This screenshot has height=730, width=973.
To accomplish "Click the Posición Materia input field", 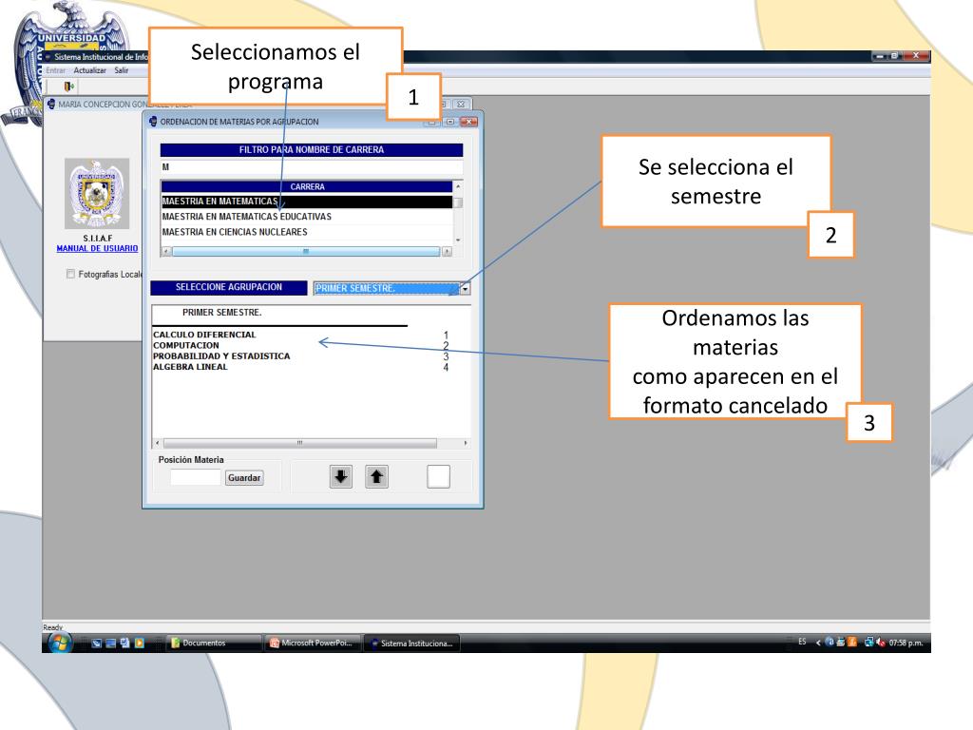I will 195,478.
